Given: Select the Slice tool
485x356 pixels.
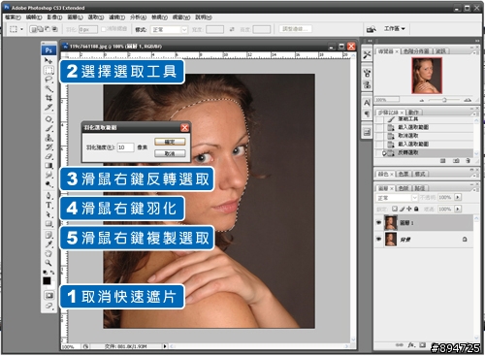Looking at the screenshot, I should tap(48, 107).
